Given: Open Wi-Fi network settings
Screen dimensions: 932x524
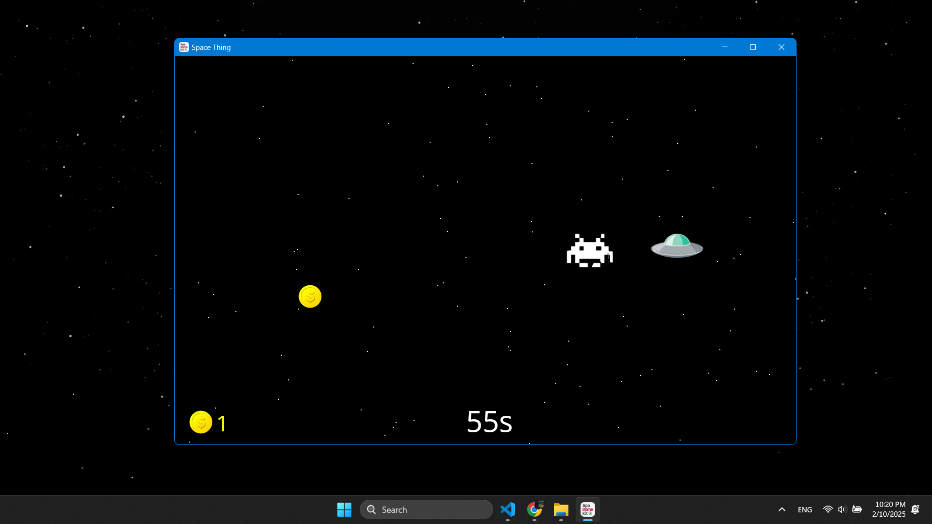Looking at the screenshot, I should click(x=828, y=509).
